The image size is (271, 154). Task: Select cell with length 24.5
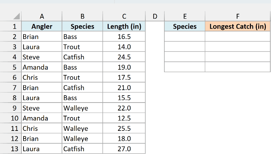124,57
